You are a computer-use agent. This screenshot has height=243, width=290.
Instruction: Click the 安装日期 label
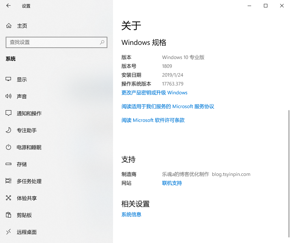click(x=131, y=75)
